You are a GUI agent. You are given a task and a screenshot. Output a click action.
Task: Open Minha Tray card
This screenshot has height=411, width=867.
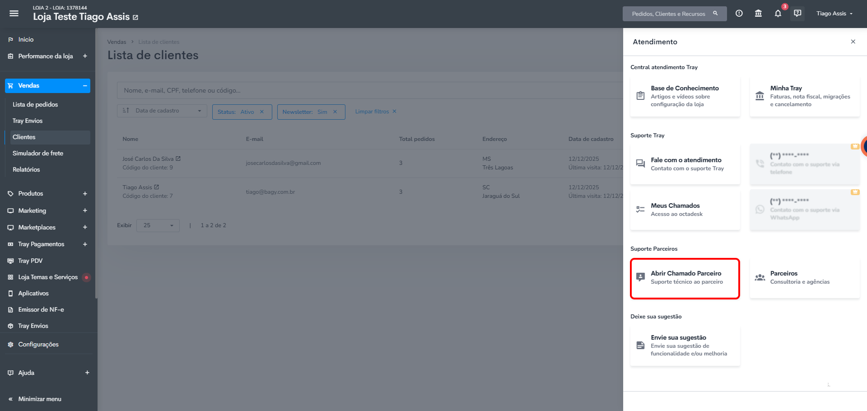tap(805, 96)
